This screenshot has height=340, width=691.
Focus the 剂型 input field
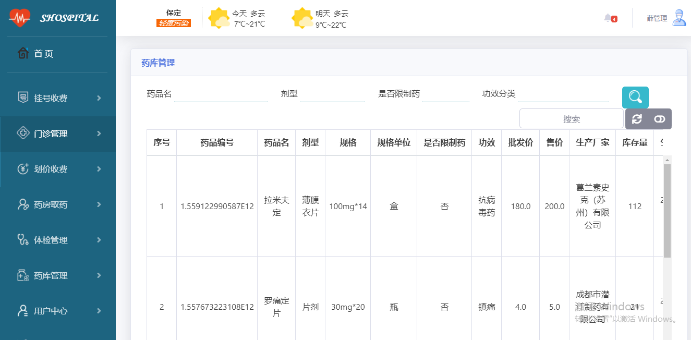332,94
